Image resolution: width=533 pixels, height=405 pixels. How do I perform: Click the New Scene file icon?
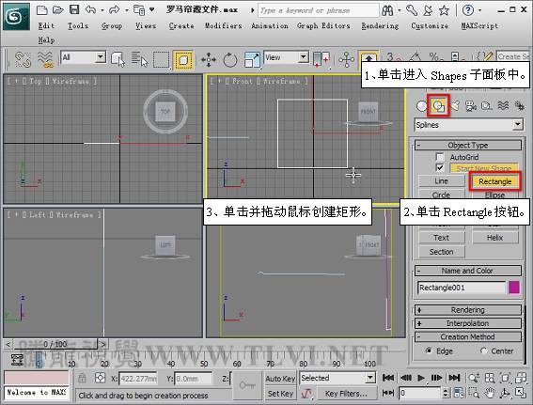pyautogui.click(x=41, y=9)
